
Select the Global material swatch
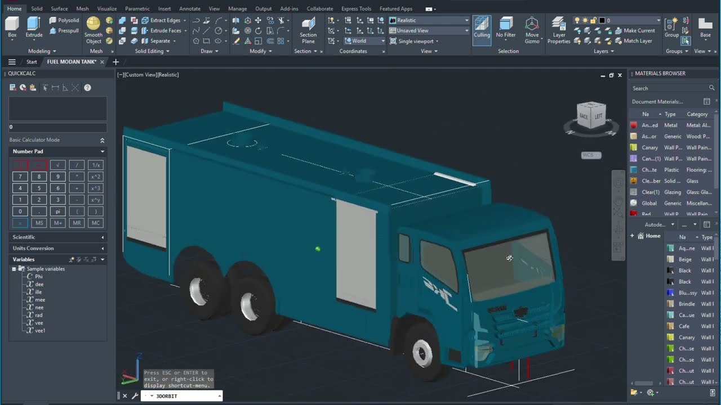634,203
